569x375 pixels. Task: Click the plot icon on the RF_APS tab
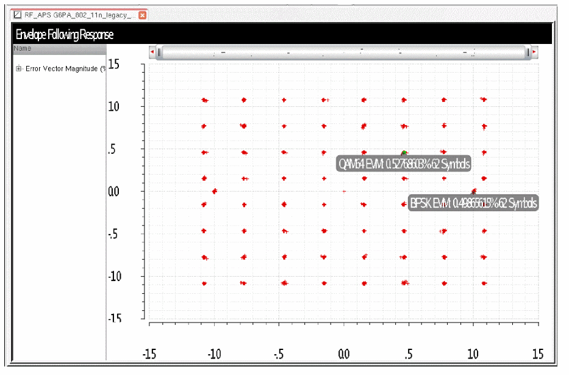[17, 15]
